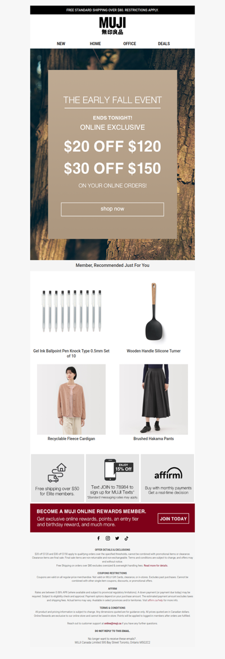Click the JOIN TODAY button

coord(173,519)
